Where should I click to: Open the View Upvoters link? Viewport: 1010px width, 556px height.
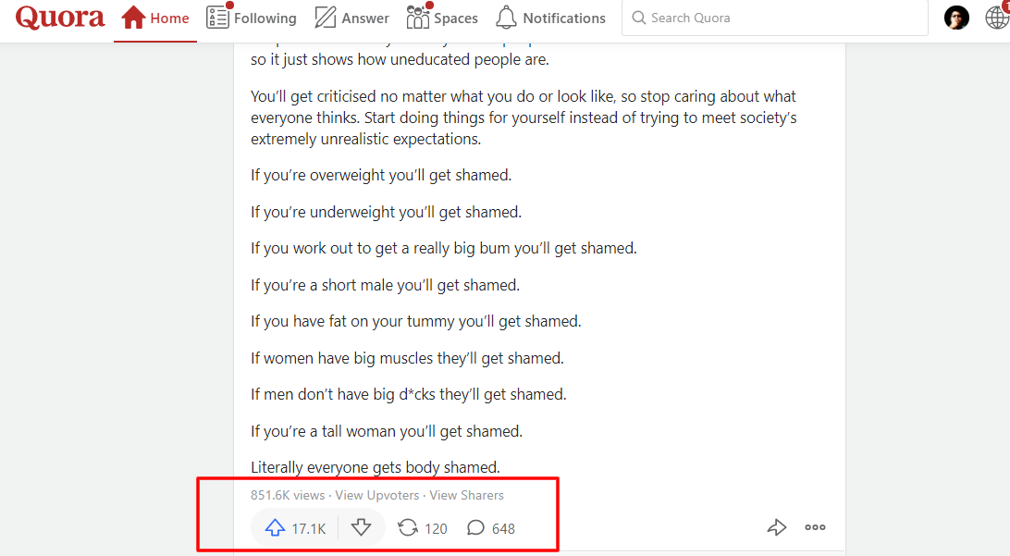coord(377,495)
